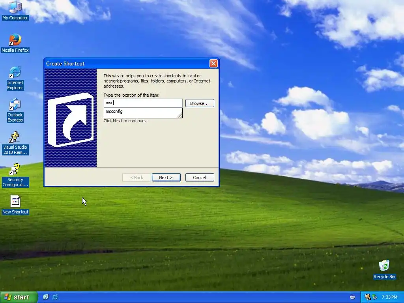Select the Outlook Express desktop shortcut

point(15,110)
